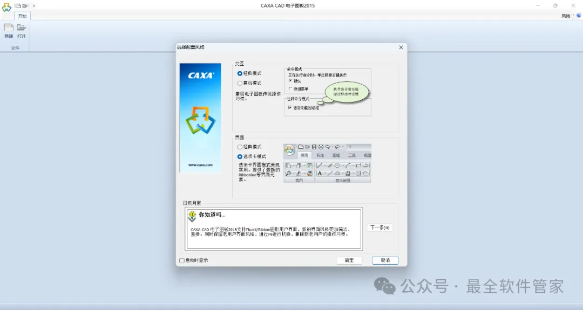The height and width of the screenshot is (310, 583).
Task: Click the tip text about Fluent/Ribbon interface
Action: point(270,232)
